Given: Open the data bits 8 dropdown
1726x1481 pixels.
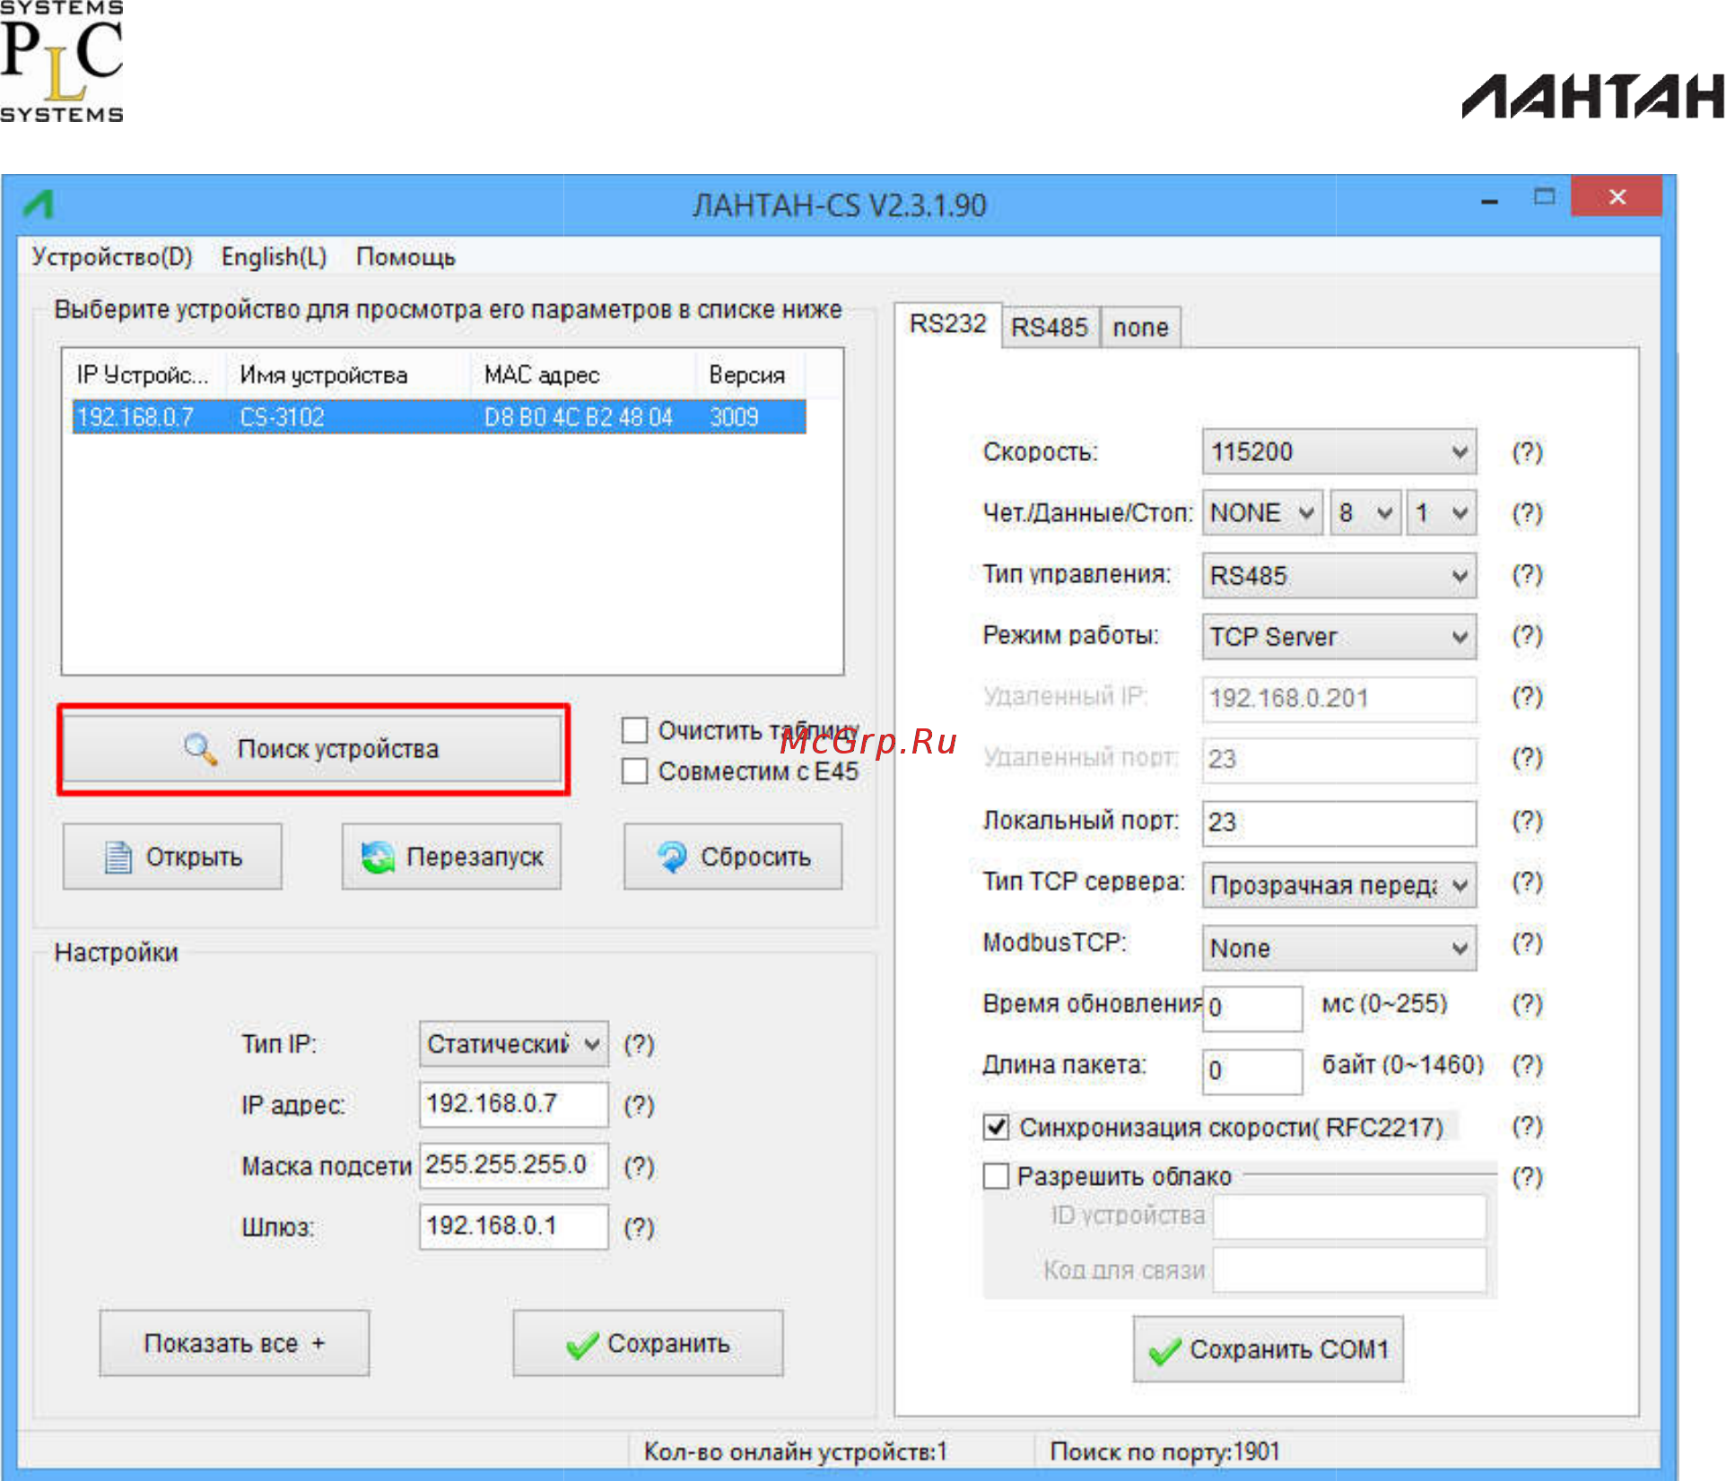Looking at the screenshot, I should coord(1364,513).
